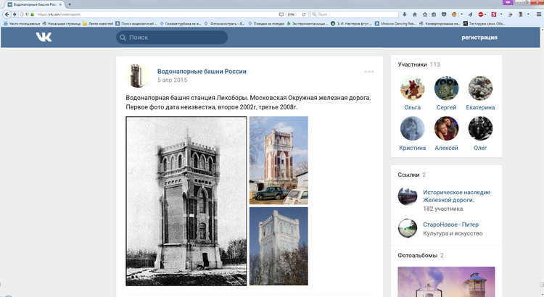The height and width of the screenshot is (297, 544).
Task: Expand the dropdown next to the orange extension icon
Action: [461, 14]
